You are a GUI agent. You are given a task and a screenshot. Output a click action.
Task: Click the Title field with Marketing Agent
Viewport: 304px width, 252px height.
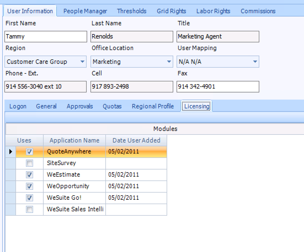pyautogui.click(x=218, y=37)
